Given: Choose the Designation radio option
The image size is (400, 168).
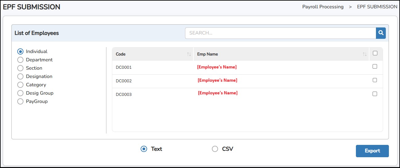Looking at the screenshot, I should tap(20, 76).
